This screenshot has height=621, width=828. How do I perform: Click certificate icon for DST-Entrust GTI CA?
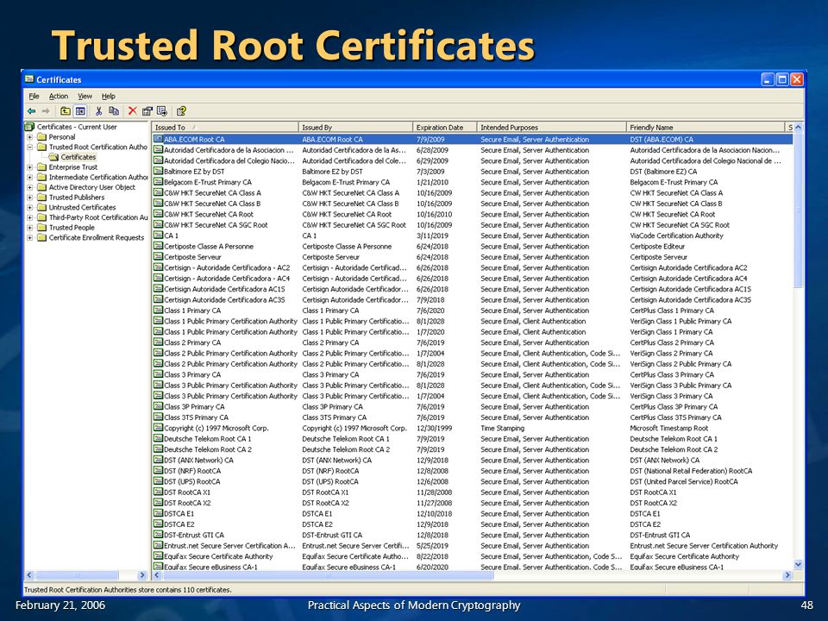point(158,535)
